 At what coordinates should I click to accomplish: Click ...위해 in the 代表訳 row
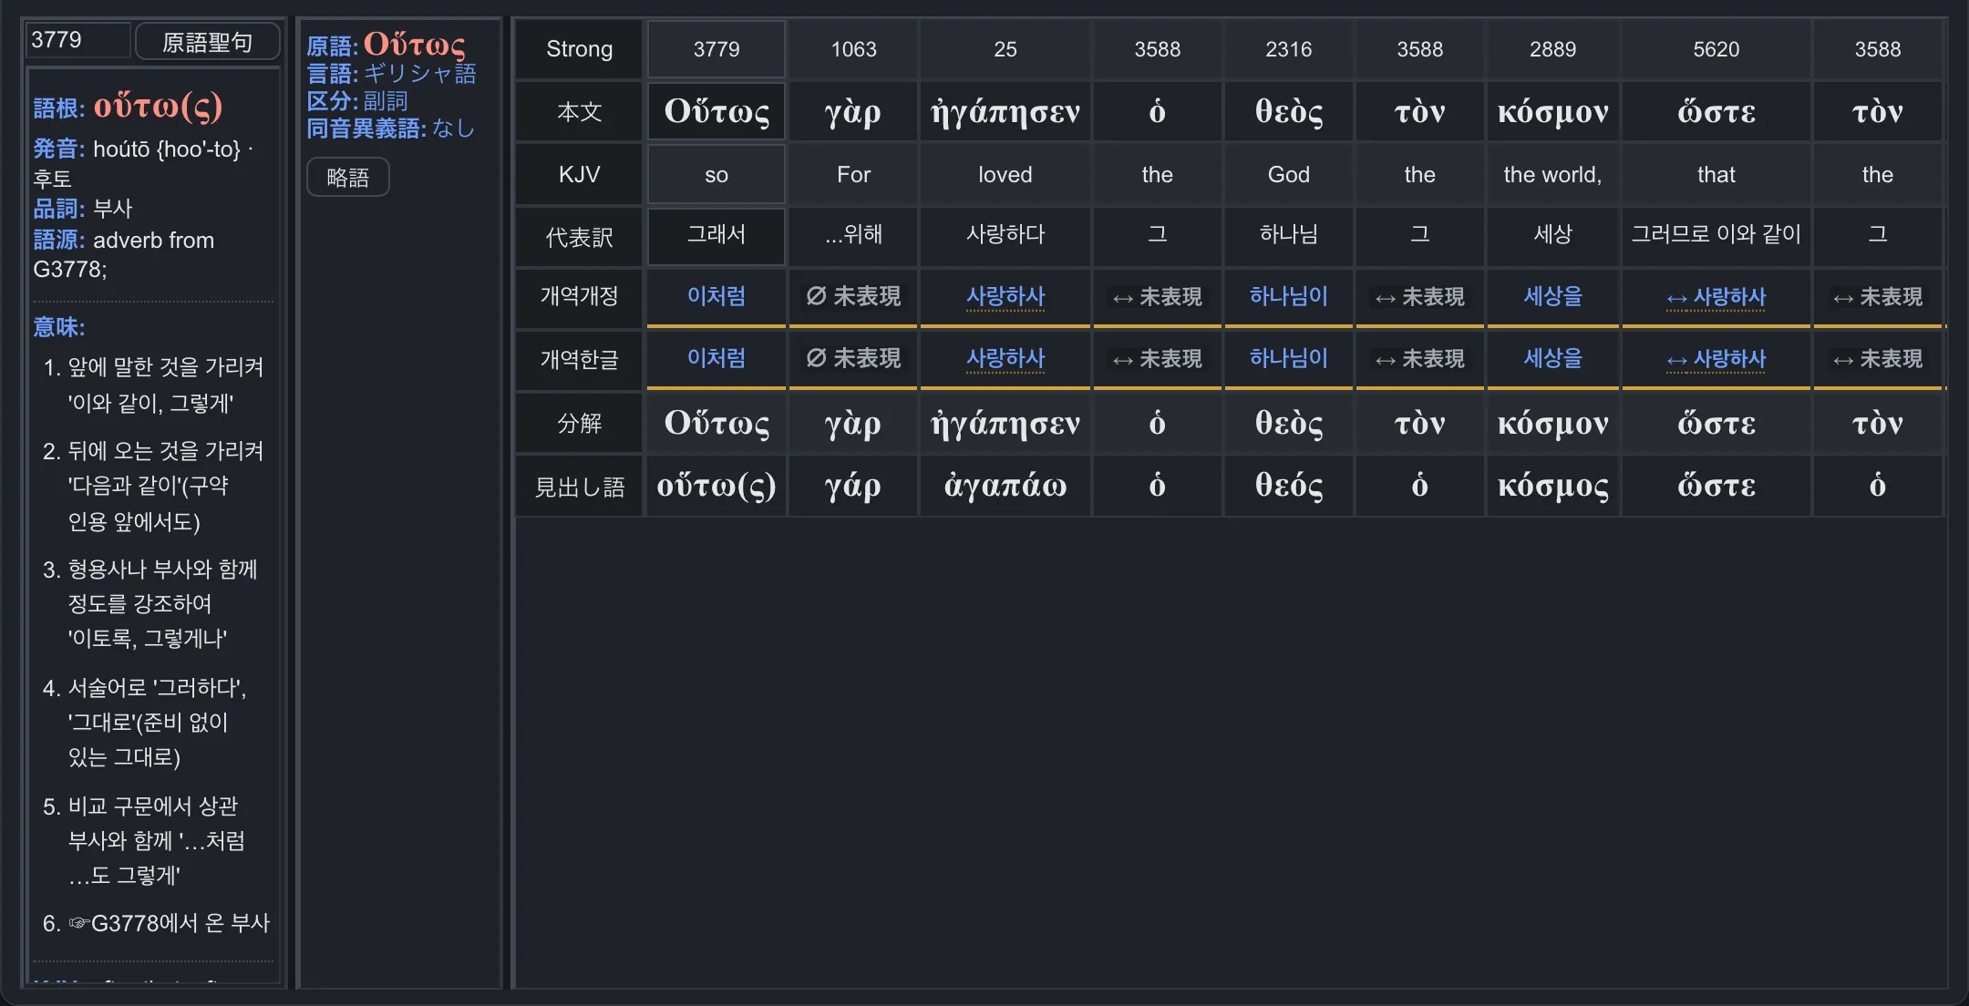coord(853,235)
